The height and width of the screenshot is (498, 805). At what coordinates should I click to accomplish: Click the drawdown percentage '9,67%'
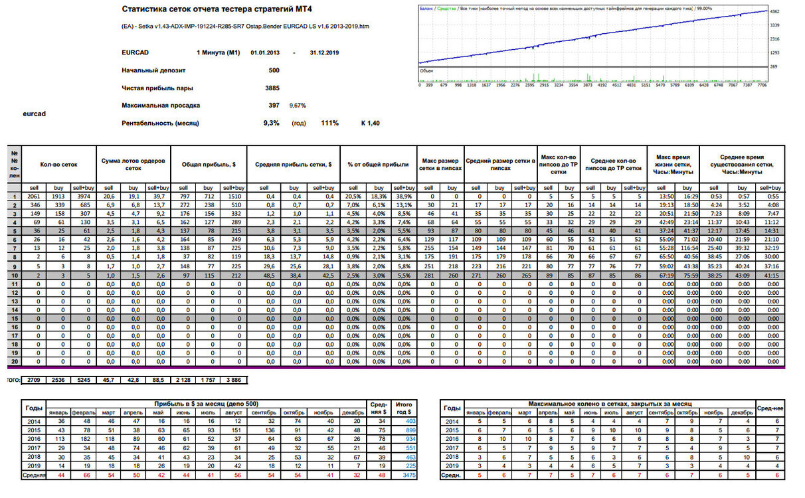(x=298, y=106)
